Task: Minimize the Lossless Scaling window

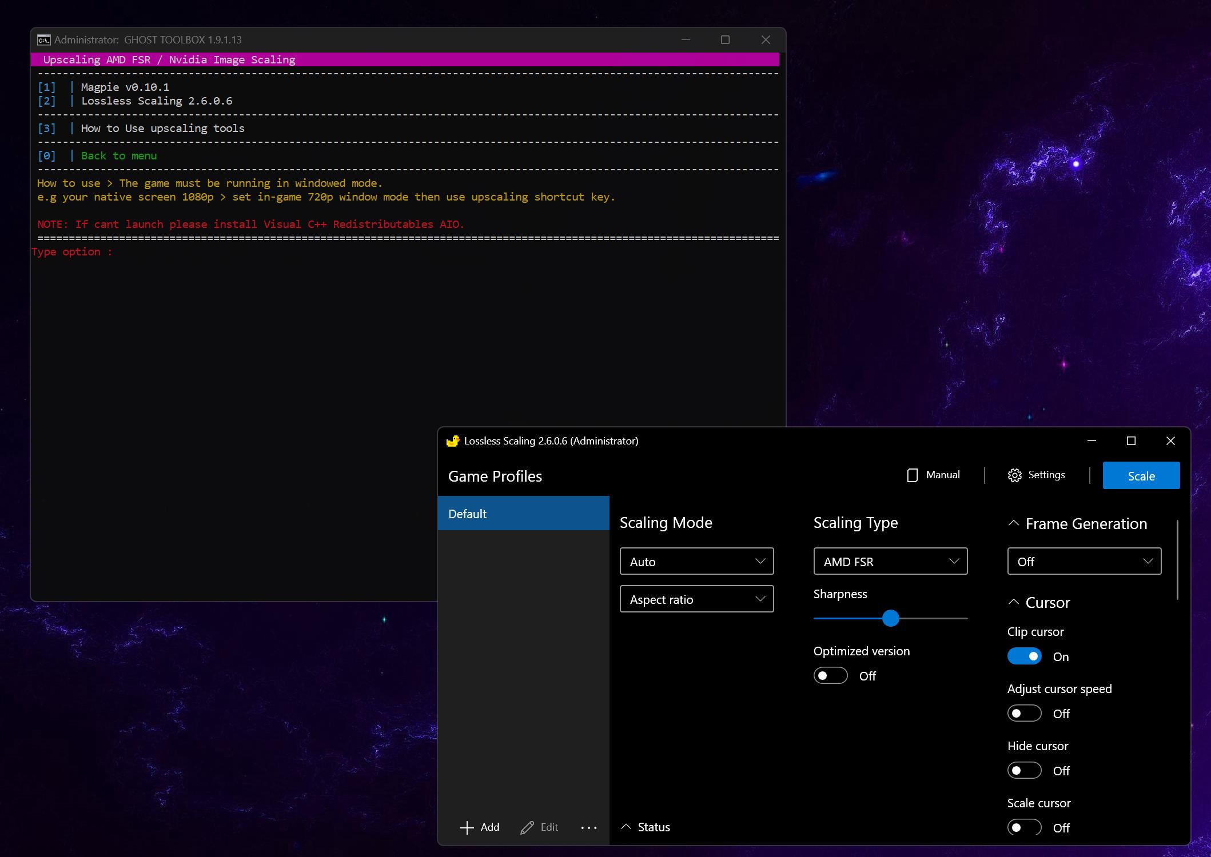Action: [1092, 440]
